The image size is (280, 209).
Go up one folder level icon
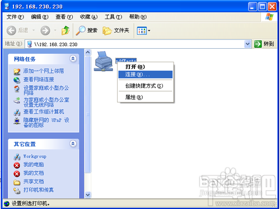(x=66, y=30)
